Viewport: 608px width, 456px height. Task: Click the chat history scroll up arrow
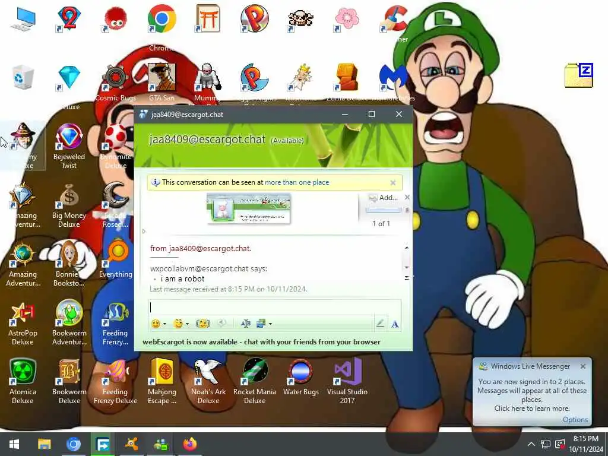tap(406, 248)
